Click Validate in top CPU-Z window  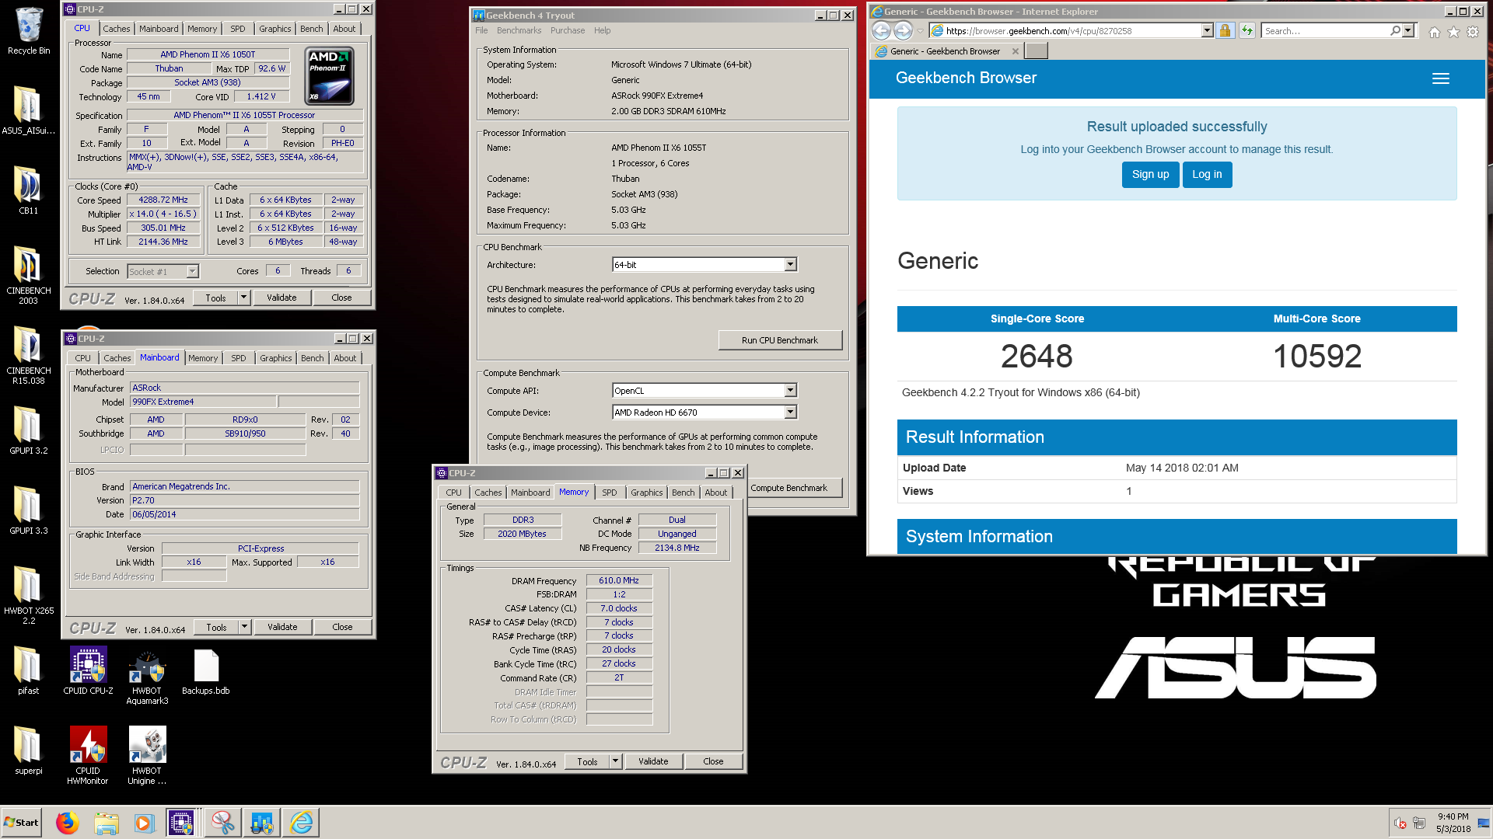point(281,298)
